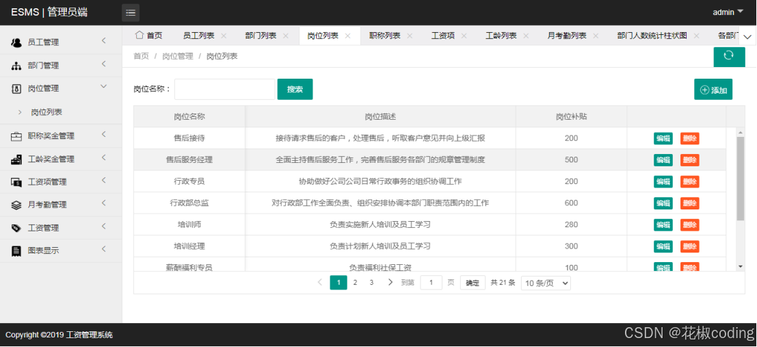Edit the 售后接待 row
Image resolution: width=757 pixels, height=347 pixels.
coord(663,139)
